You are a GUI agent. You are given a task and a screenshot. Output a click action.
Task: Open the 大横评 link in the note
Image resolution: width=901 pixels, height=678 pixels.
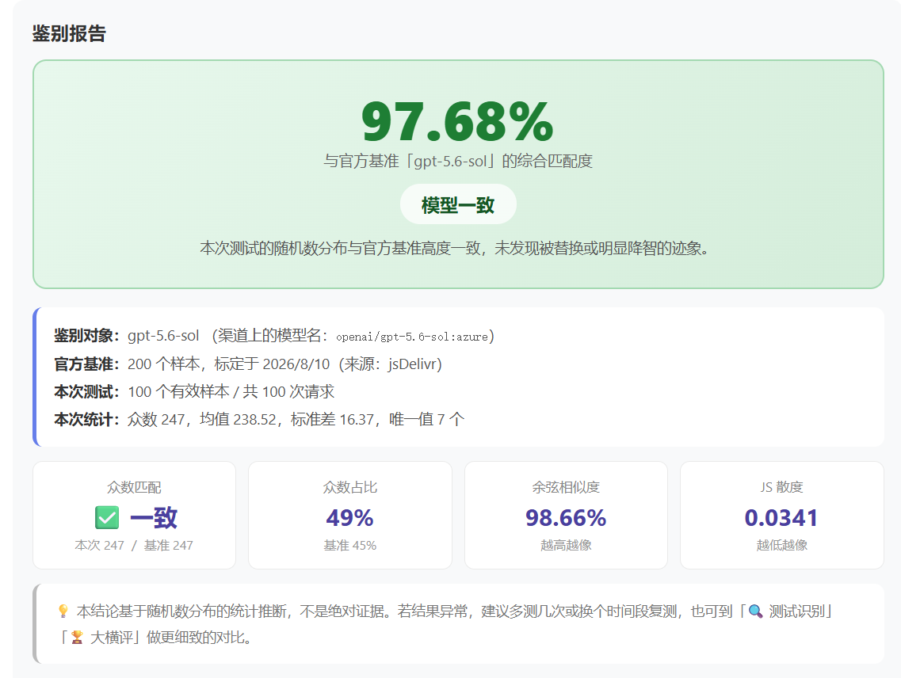[112, 637]
